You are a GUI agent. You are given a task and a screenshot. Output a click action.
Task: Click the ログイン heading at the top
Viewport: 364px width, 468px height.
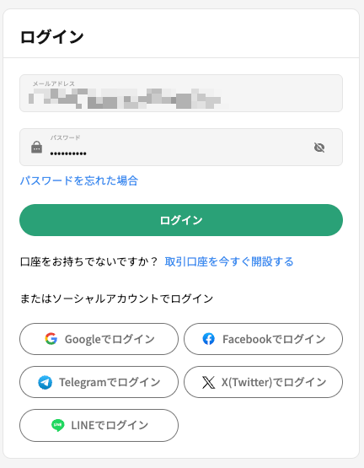click(51, 37)
